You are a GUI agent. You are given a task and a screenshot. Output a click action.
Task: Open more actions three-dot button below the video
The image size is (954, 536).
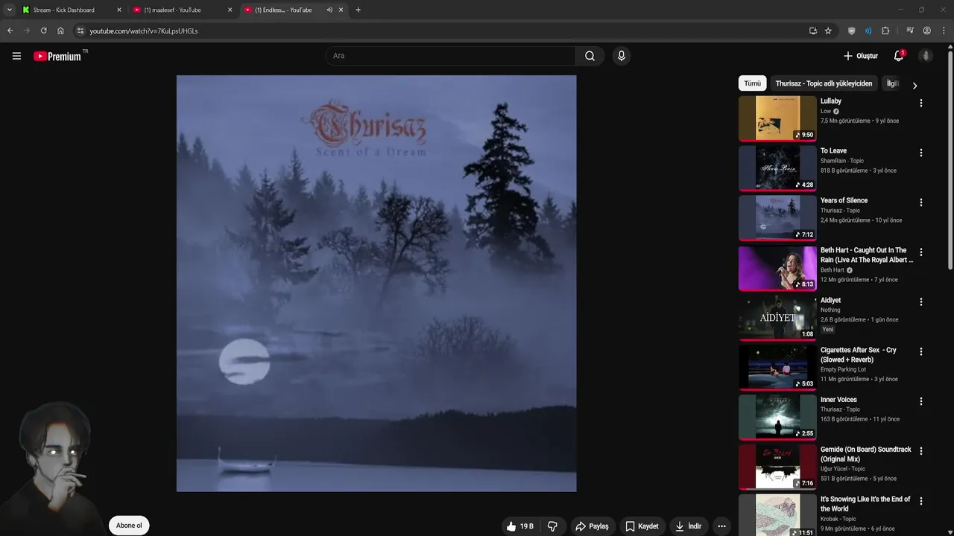pos(721,526)
